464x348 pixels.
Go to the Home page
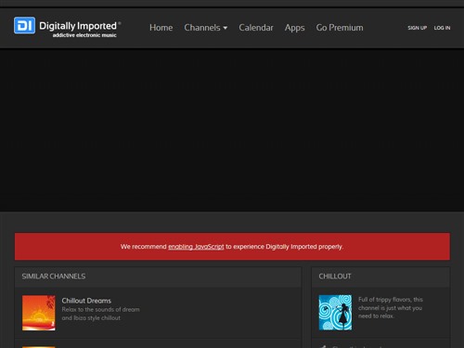[x=161, y=28]
